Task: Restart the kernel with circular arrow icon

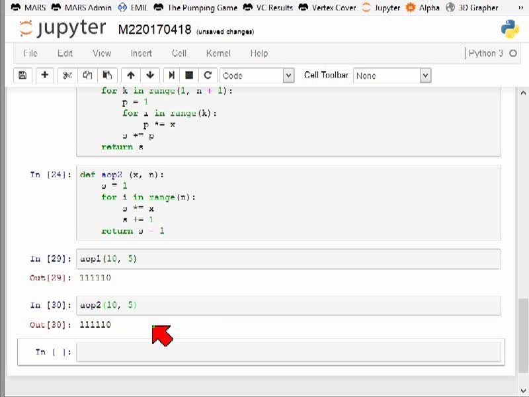Action: coord(208,75)
